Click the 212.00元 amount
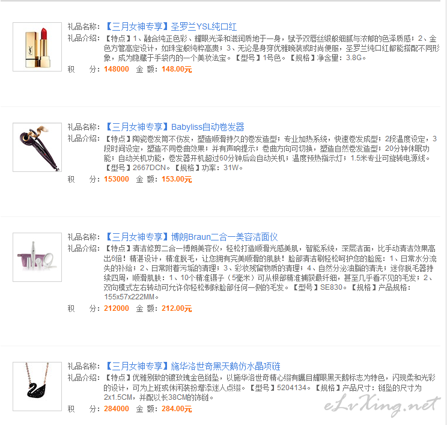This screenshot has height=425, width=447. click(177, 308)
